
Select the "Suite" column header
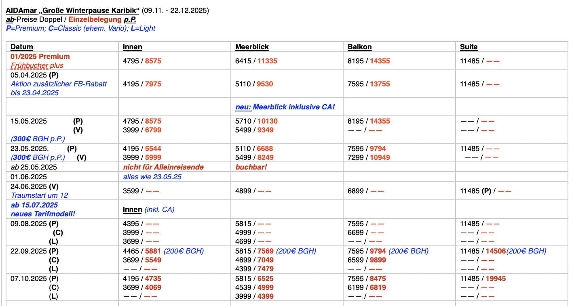[469, 47]
